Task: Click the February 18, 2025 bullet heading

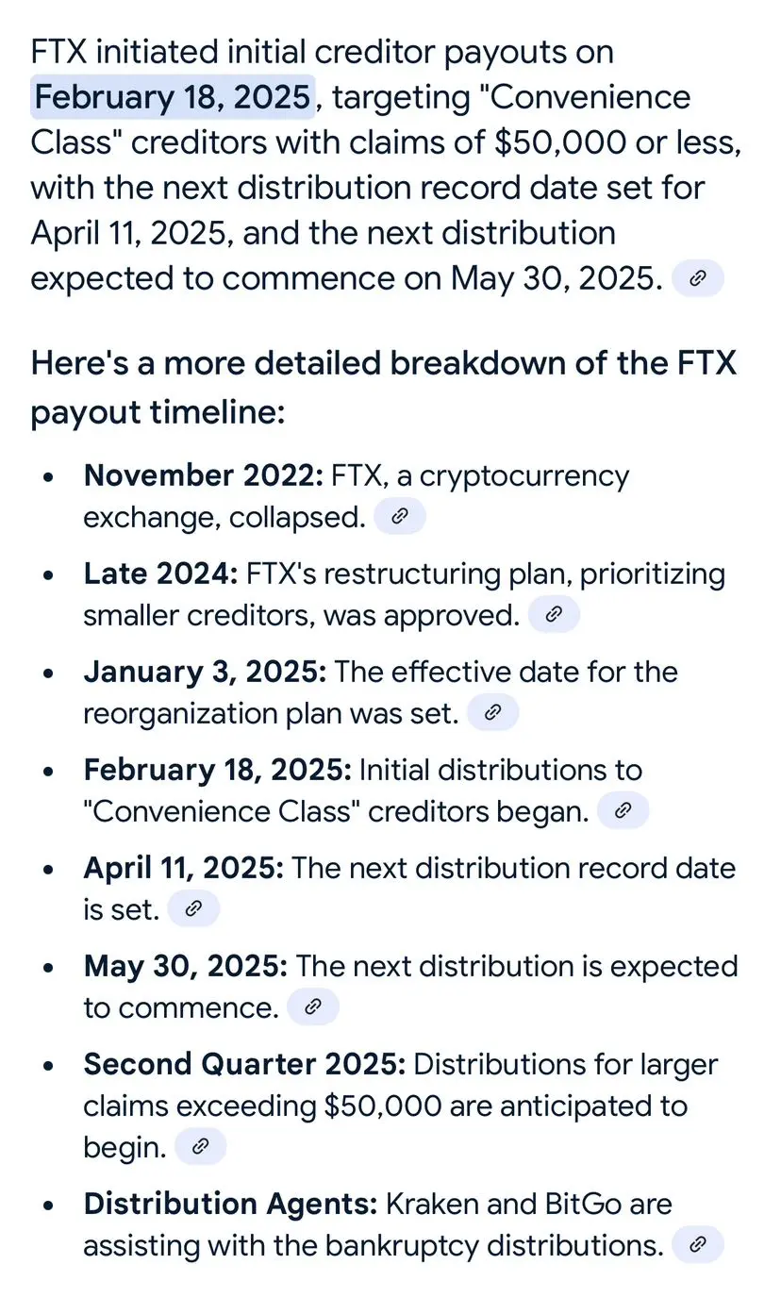Action: [218, 770]
